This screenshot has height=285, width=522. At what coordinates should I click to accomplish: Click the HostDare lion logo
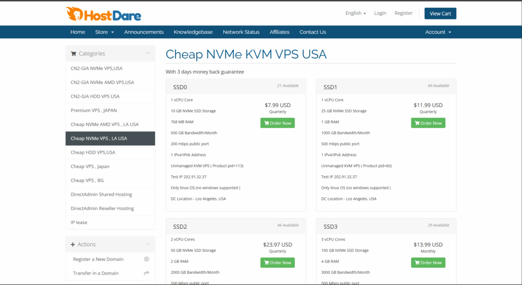click(x=103, y=14)
